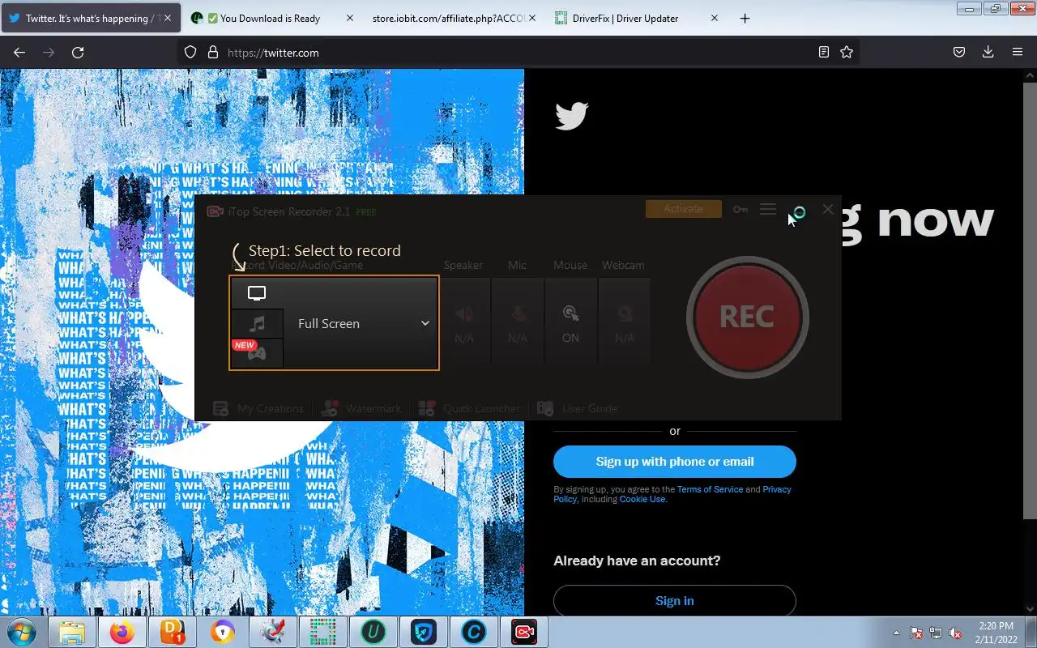Image resolution: width=1037 pixels, height=648 pixels.
Task: Open the User Guide
Action: coord(578,408)
